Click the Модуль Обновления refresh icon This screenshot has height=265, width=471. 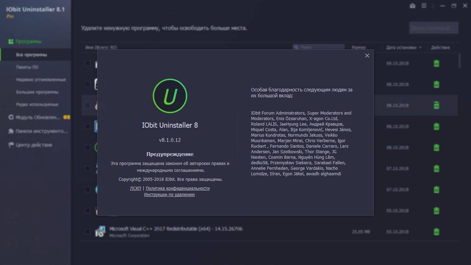click(x=11, y=117)
